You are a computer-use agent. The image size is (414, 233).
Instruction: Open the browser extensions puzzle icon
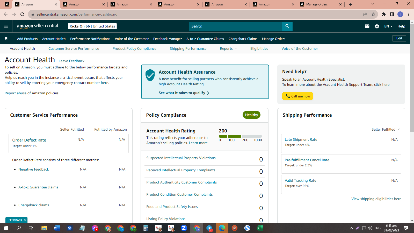[384, 14]
